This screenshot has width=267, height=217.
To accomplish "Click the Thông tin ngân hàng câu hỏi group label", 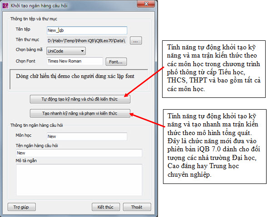I will click(x=37, y=125).
